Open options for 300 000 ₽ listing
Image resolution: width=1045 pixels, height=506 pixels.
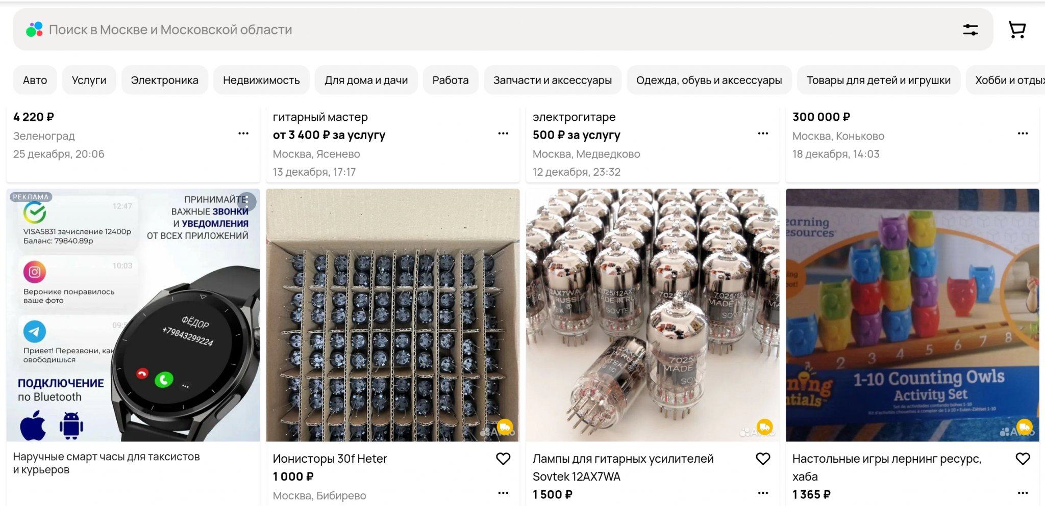pyautogui.click(x=1023, y=134)
